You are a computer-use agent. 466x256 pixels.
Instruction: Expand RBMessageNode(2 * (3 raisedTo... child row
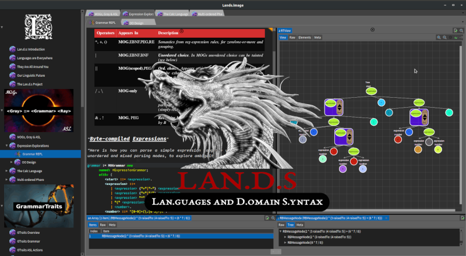285,237
